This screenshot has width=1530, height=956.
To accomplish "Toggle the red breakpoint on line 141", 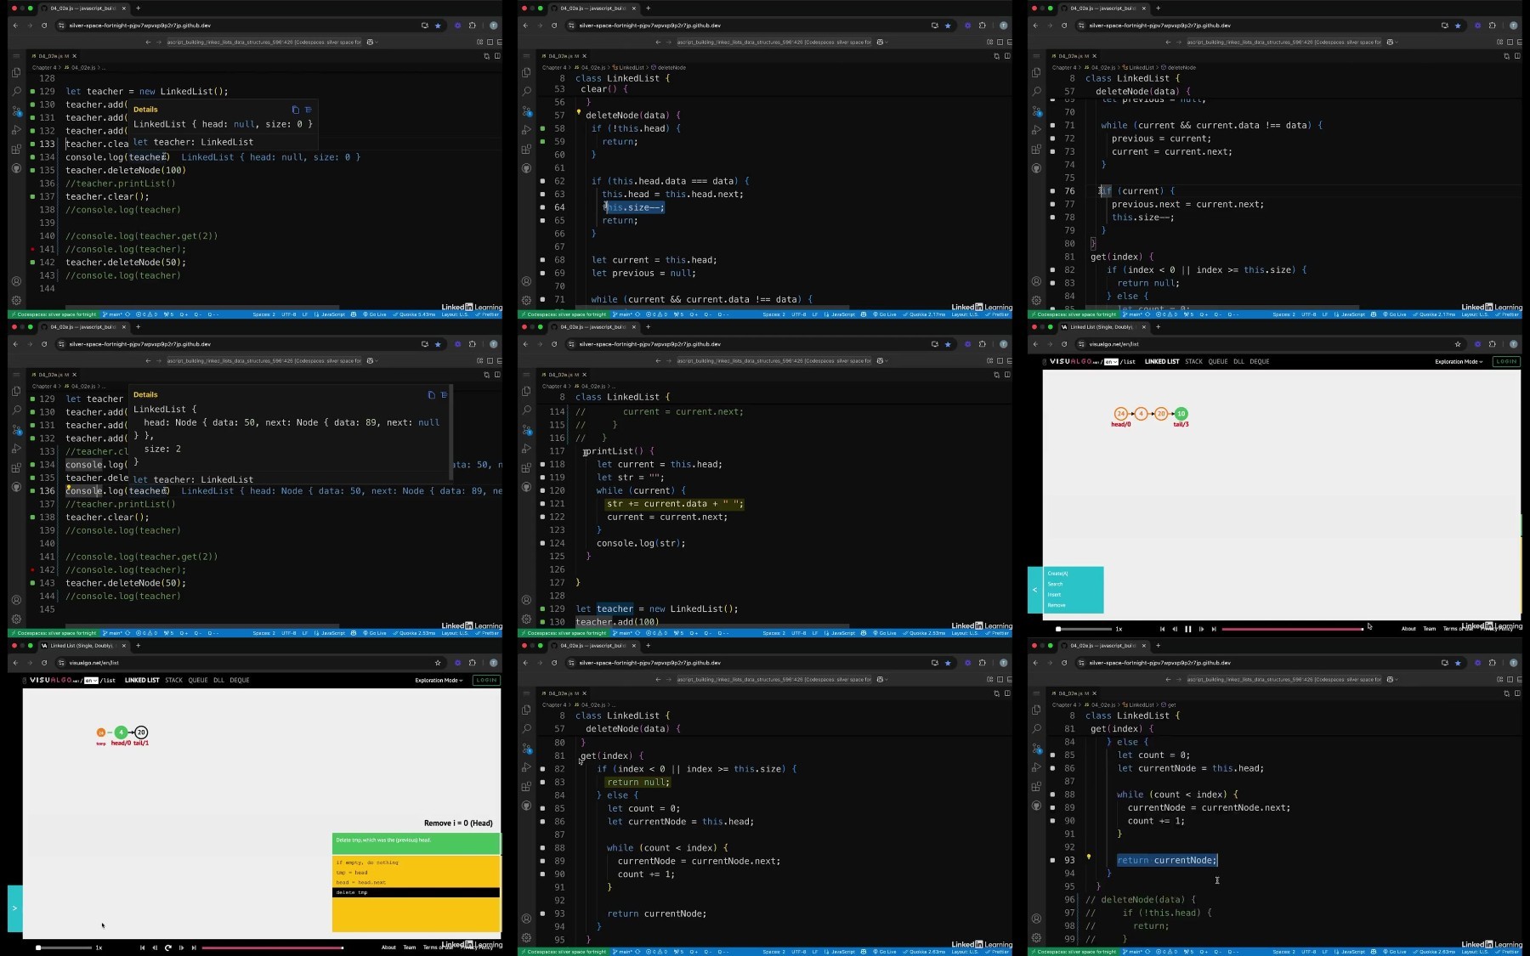I will tap(32, 249).
